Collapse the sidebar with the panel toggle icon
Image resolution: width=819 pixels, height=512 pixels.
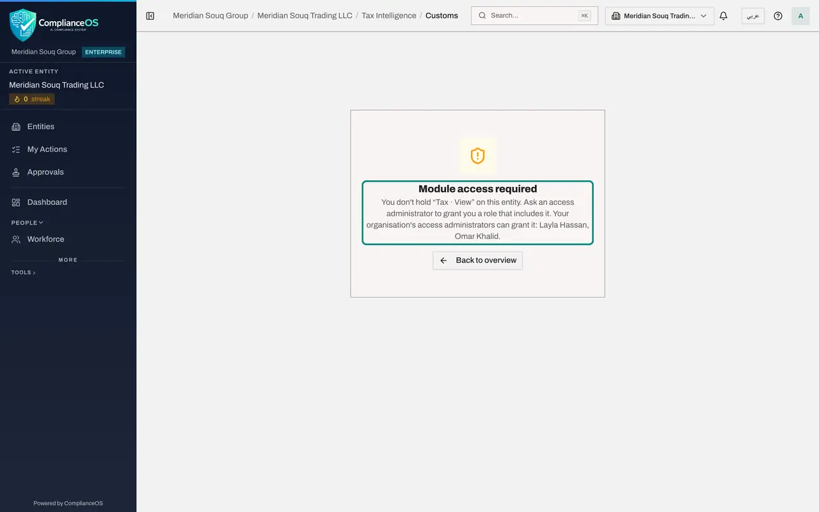click(x=150, y=16)
